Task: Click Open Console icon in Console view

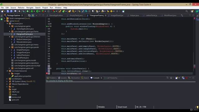Action: 177,78
